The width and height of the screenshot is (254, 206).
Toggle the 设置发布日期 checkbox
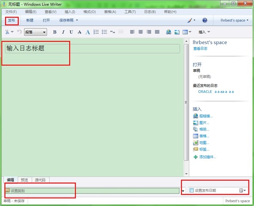[191, 190]
